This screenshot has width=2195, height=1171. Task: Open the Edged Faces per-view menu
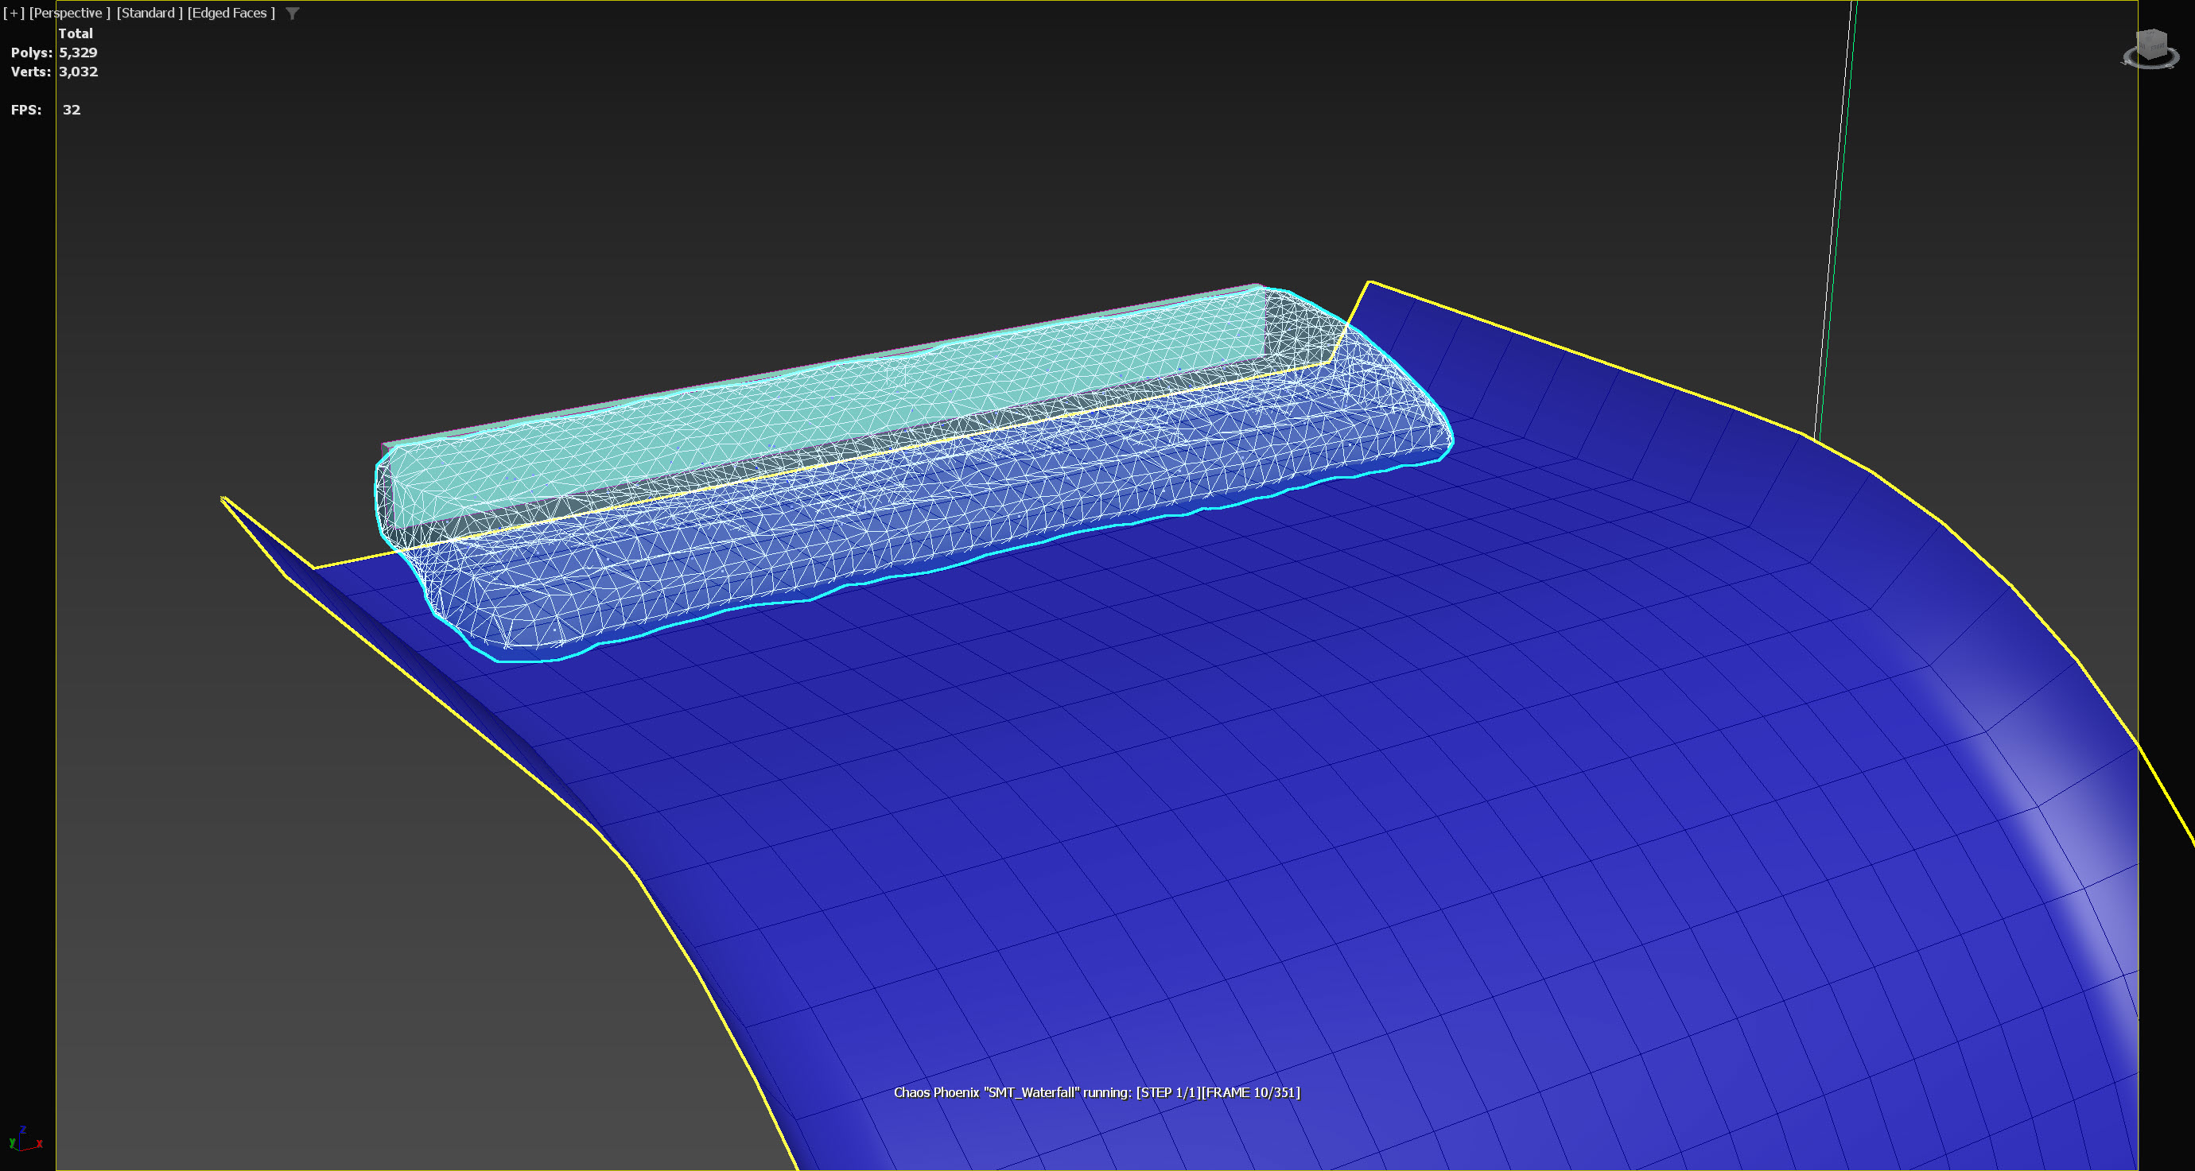pos(231,13)
